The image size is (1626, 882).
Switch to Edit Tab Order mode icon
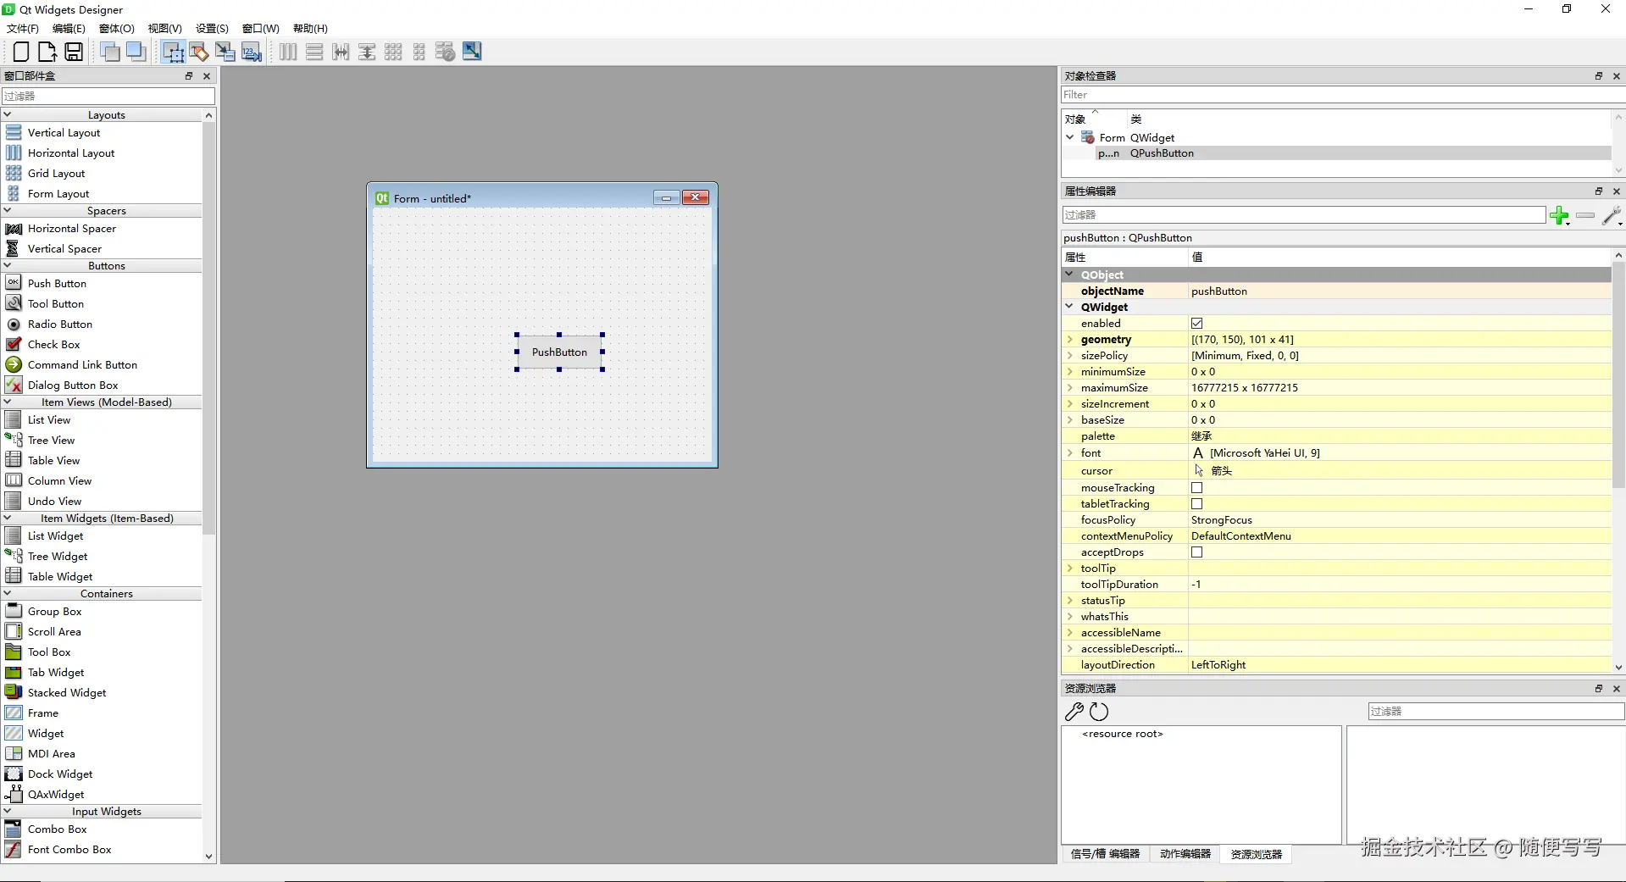(x=252, y=52)
